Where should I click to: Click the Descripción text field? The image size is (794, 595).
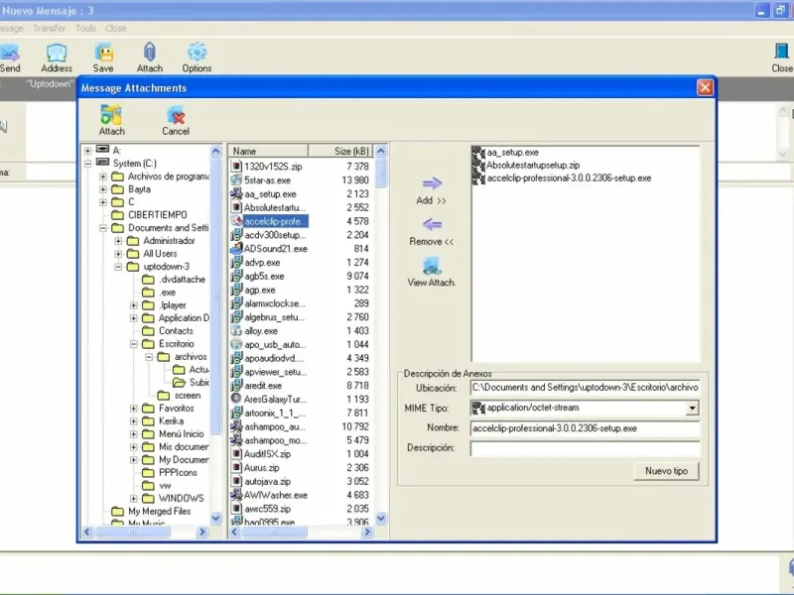[x=585, y=448]
